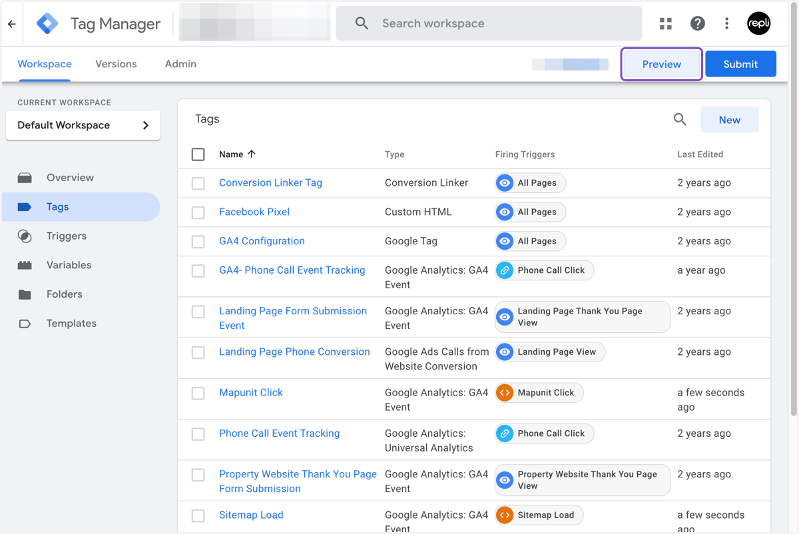Click the Phone Call Click chip for GA4- Phone Call Event Tracking
This screenshot has width=799, height=534.
pos(544,270)
